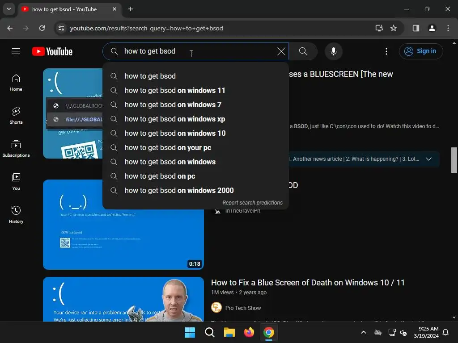This screenshot has height=343, width=458.
Task: Start voice search with the microphone
Action: coord(334,51)
